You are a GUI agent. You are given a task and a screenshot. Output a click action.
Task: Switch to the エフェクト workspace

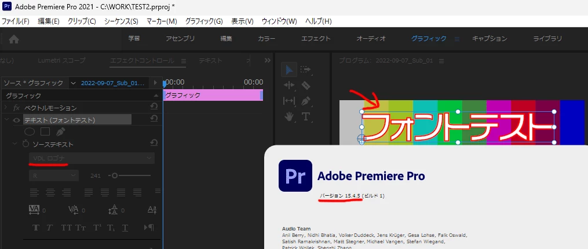click(316, 39)
